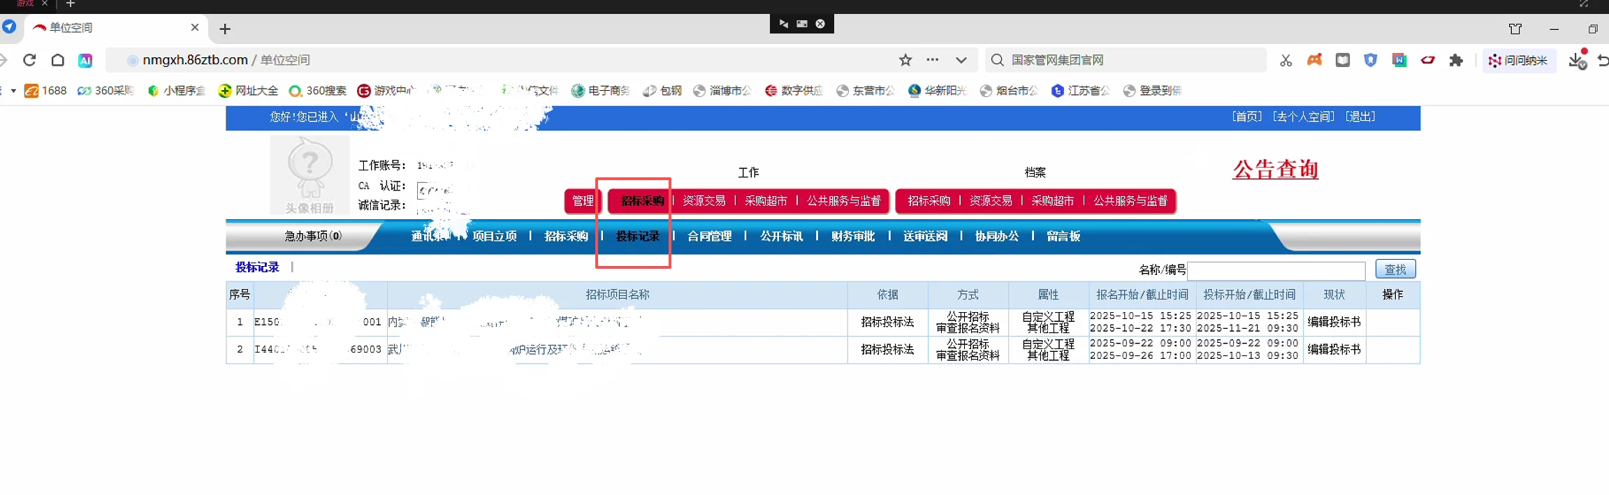Open the browser home page icon

[58, 60]
